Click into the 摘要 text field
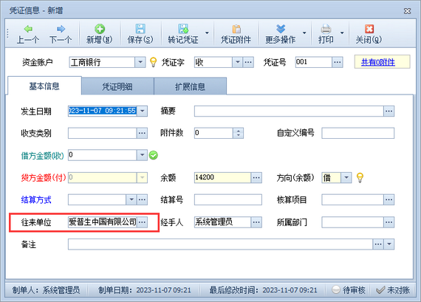 (x=289, y=111)
